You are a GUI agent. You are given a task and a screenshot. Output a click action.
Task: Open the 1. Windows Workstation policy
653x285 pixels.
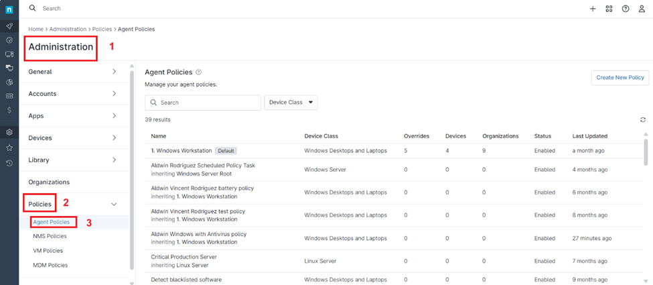(x=182, y=151)
